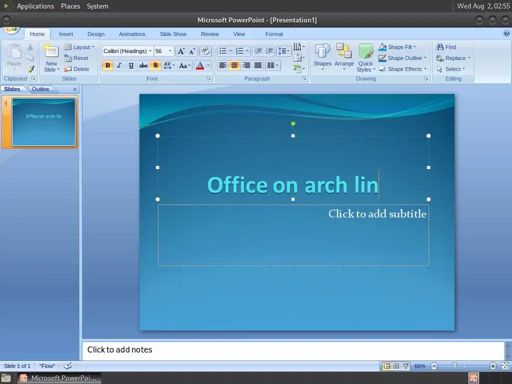Open the font size dropdown
Image resolution: width=512 pixels, height=384 pixels.
click(x=170, y=51)
